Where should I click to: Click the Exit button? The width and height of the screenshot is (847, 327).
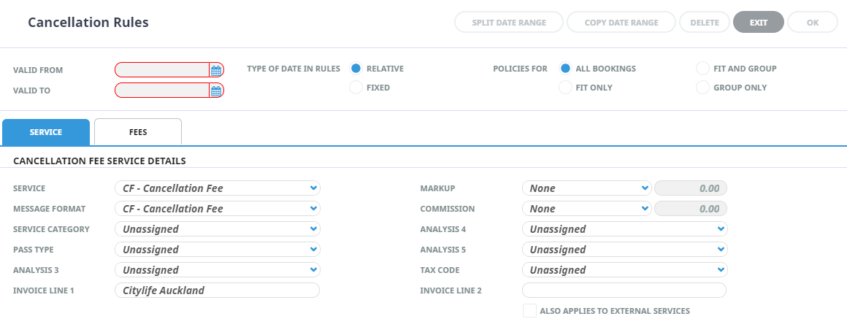[x=758, y=23]
